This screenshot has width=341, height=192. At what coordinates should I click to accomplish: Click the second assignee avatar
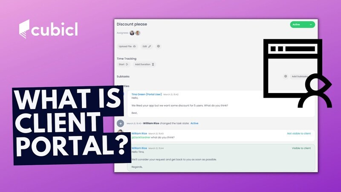click(x=138, y=33)
